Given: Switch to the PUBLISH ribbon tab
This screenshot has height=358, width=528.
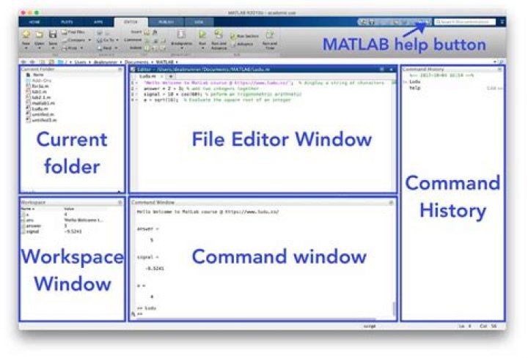Looking at the screenshot, I should [x=166, y=22].
